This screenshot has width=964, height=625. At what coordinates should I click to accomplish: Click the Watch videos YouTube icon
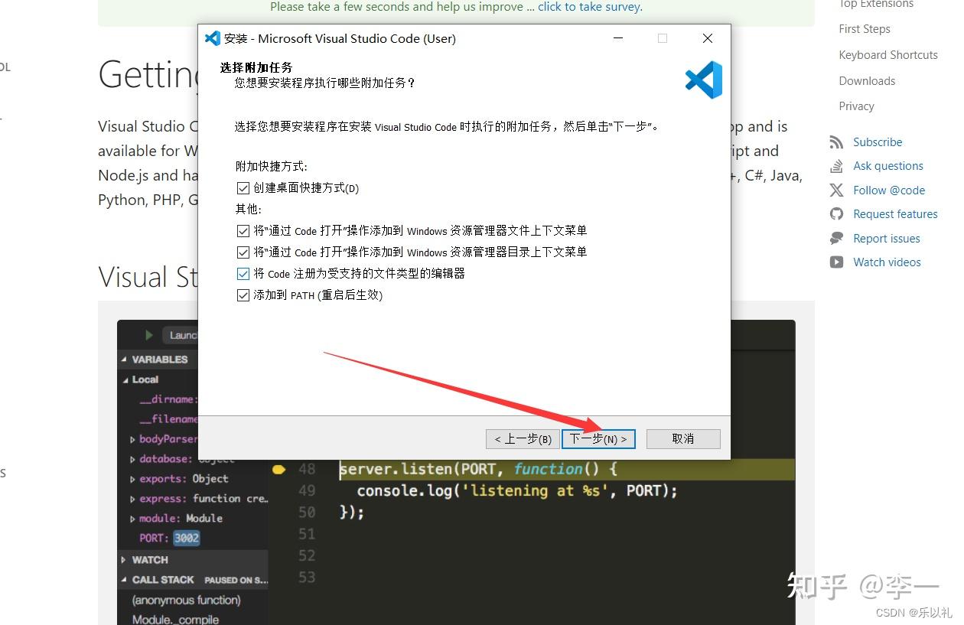836,262
